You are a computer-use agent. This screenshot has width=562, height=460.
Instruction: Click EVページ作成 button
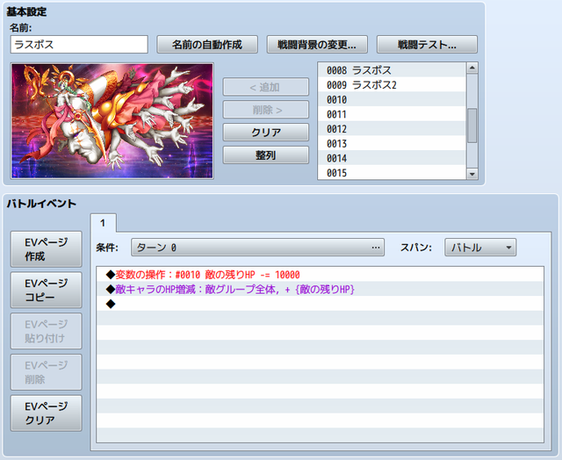(47, 249)
